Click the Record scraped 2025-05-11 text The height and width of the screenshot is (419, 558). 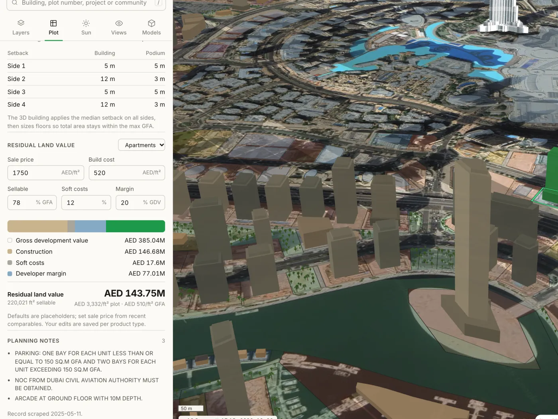[x=45, y=414]
